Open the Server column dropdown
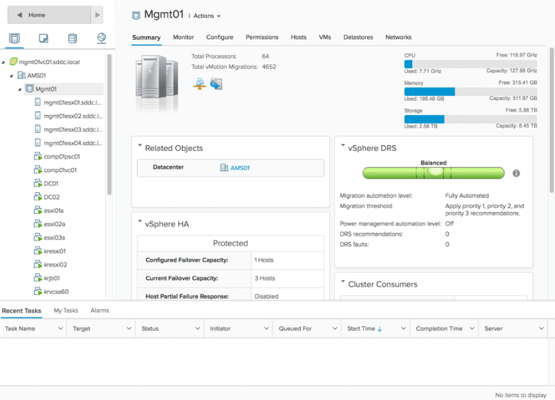The width and height of the screenshot is (555, 400). point(541,329)
